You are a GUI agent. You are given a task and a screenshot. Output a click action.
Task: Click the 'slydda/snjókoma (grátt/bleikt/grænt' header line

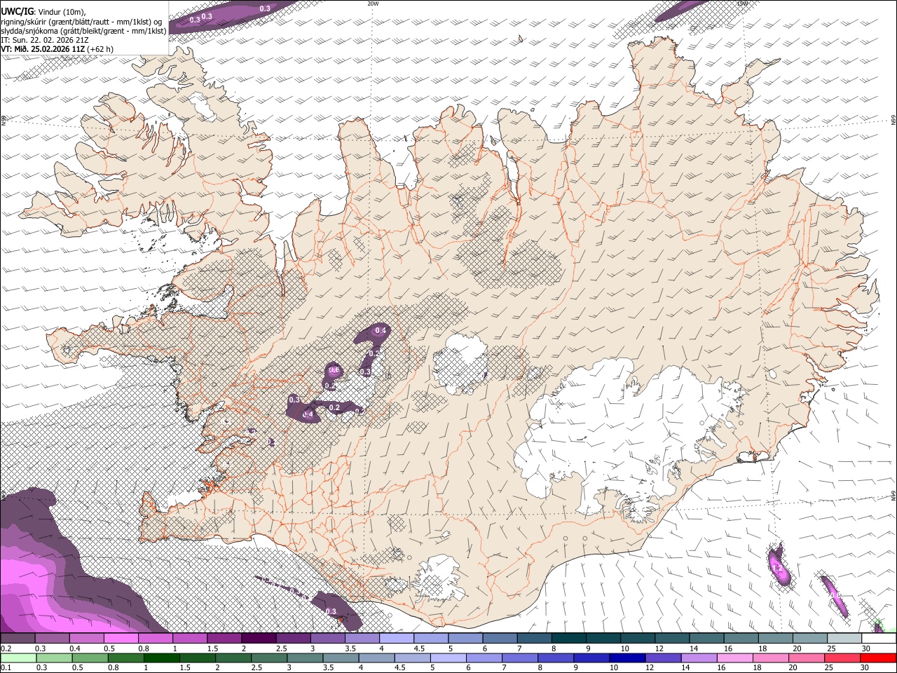83,31
